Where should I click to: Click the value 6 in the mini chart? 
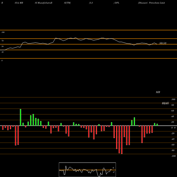[x=113, y=168]
